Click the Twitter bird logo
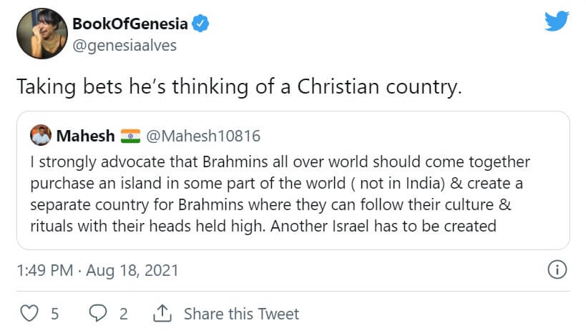Image resolution: width=586 pixels, height=333 pixels. (557, 22)
